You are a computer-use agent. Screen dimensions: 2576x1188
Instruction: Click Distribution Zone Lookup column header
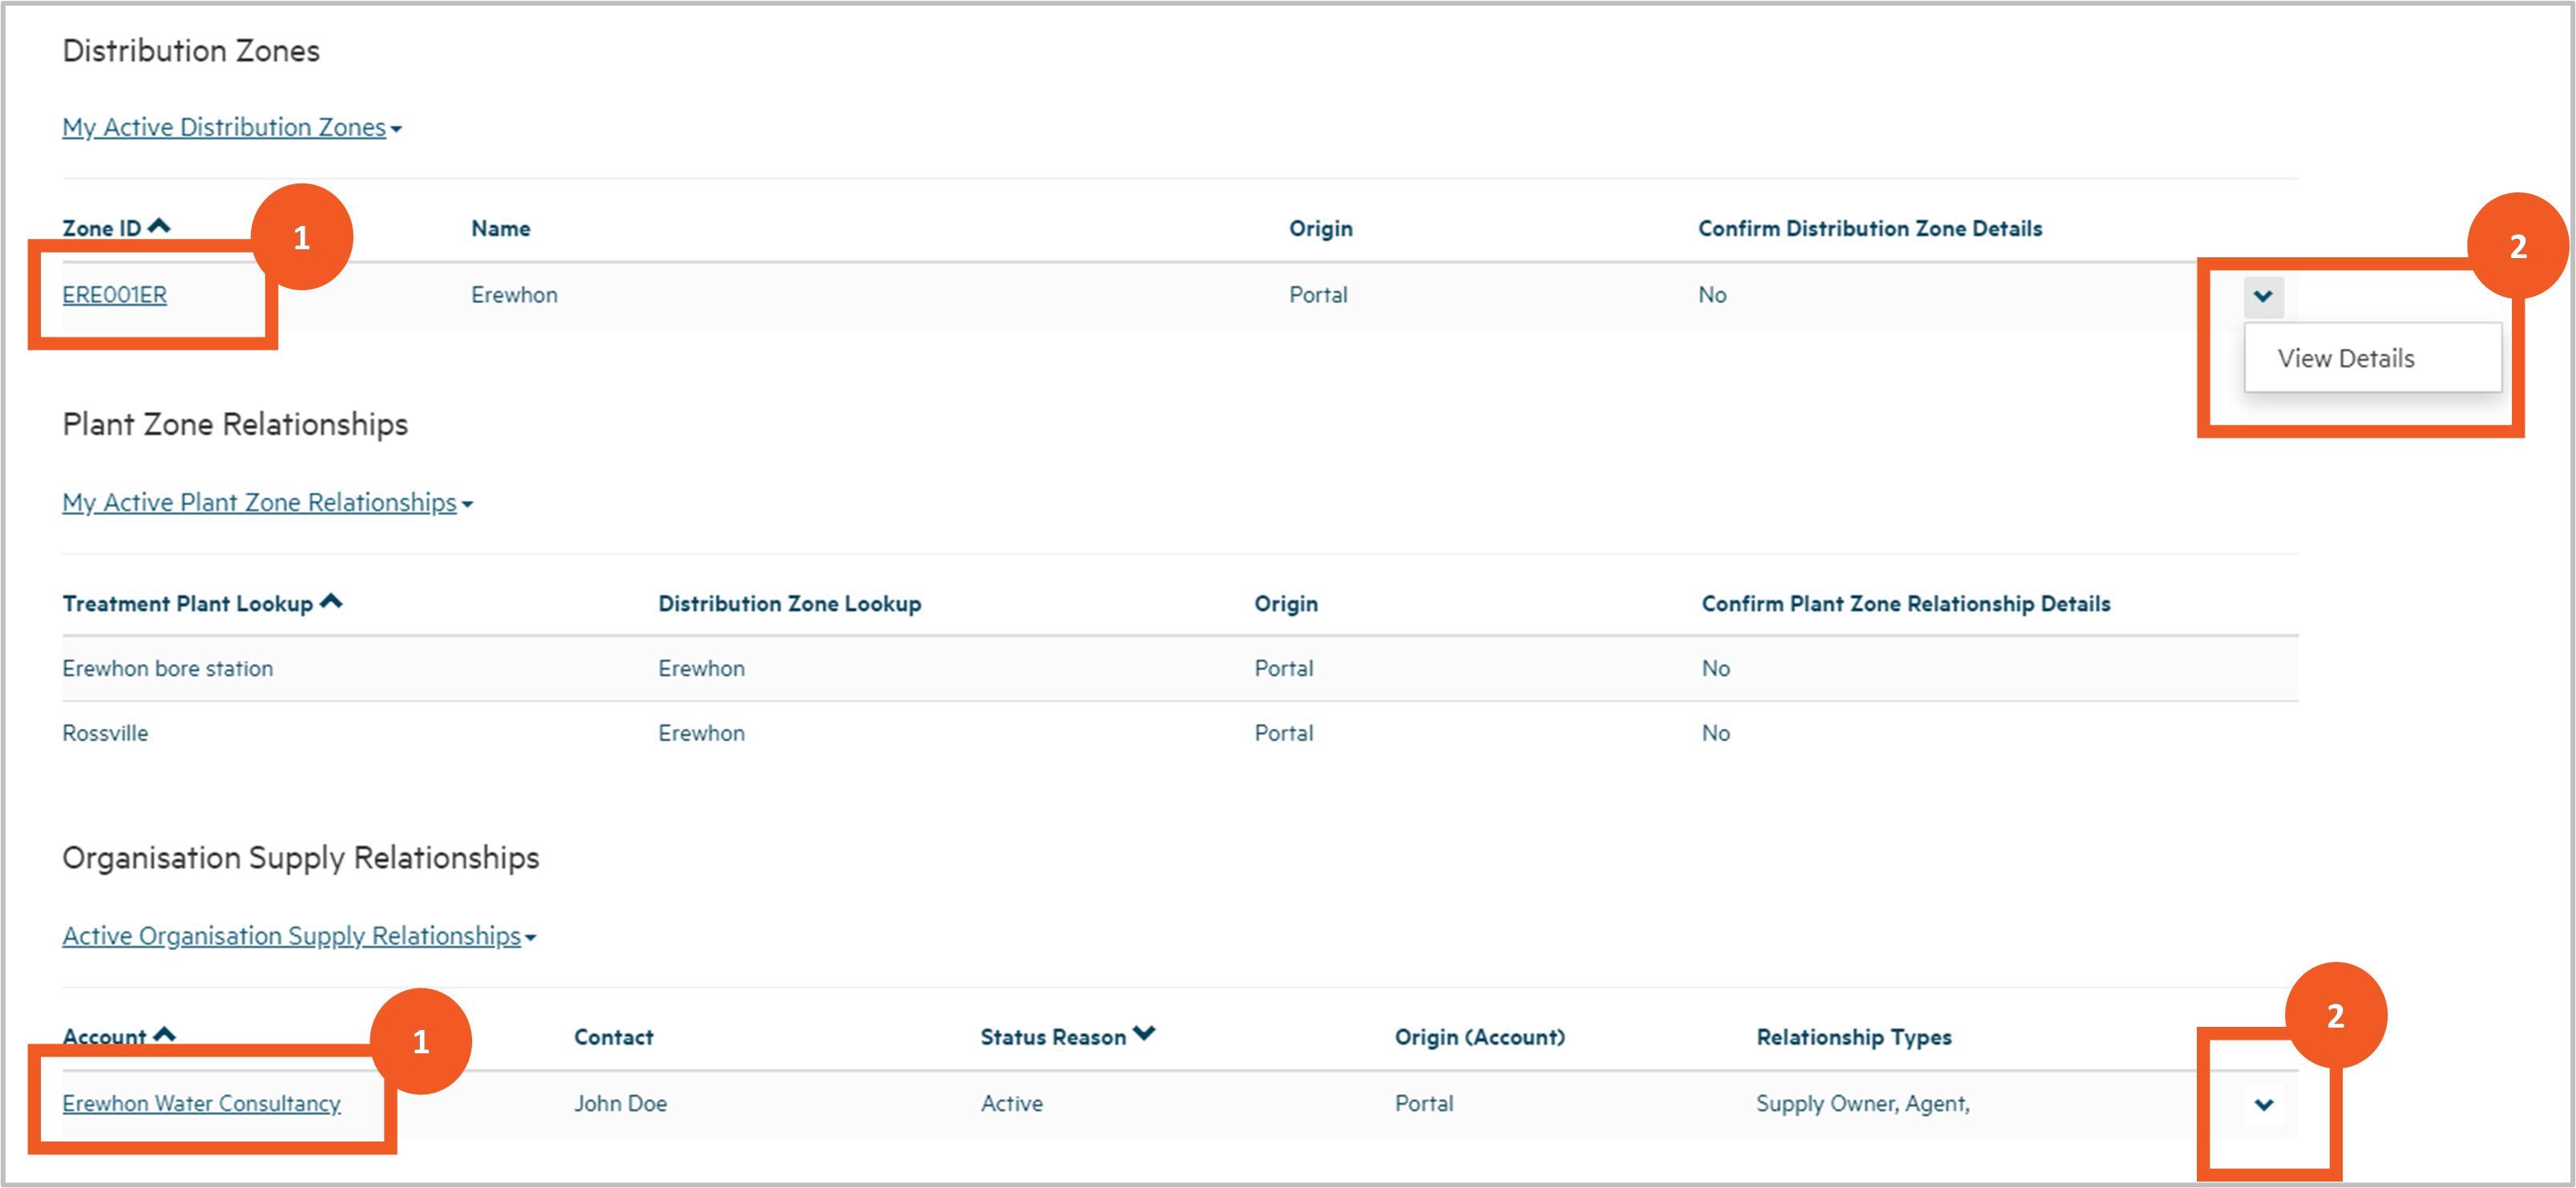(x=789, y=604)
